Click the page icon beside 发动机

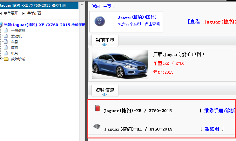[6, 36]
